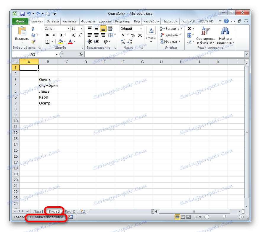Select cell B4 containing Скумбрия
261x232 pixels.
pos(48,86)
